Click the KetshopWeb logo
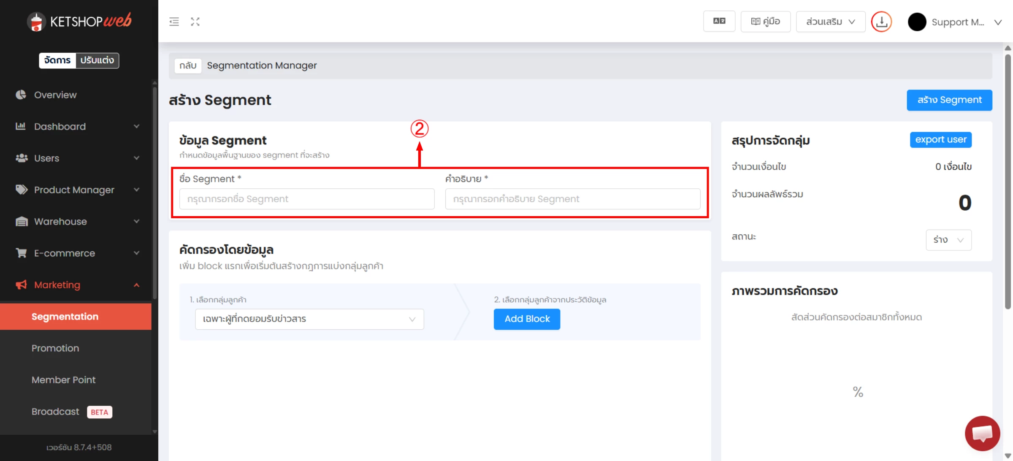Screen dimensions: 1013x461 coord(79,21)
